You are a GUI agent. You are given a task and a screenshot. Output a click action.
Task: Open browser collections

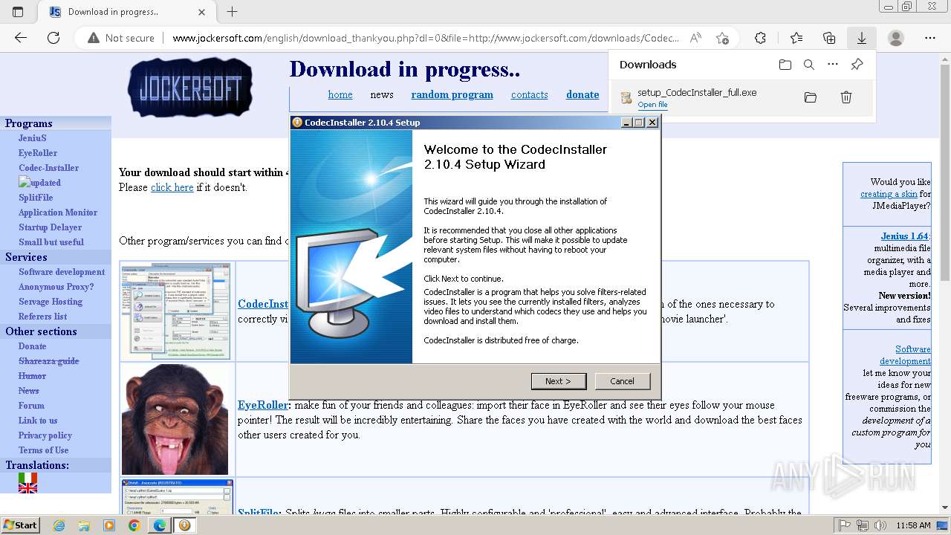point(829,38)
